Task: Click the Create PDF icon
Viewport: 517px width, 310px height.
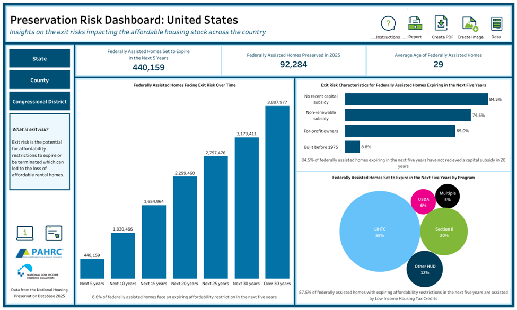Action: (x=441, y=23)
